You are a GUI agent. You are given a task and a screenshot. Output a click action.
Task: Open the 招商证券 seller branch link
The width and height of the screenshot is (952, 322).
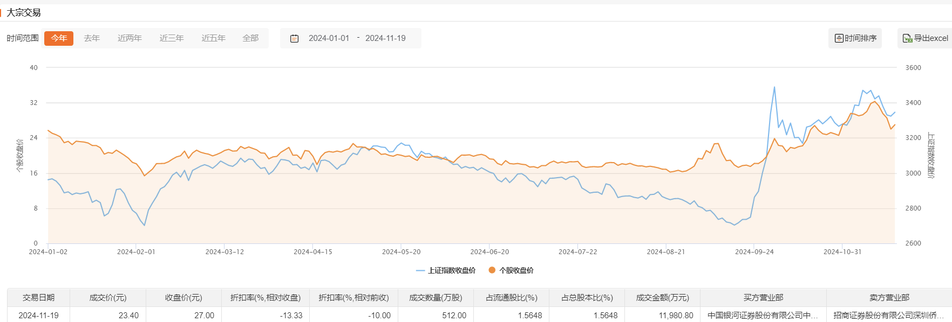pos(888,316)
